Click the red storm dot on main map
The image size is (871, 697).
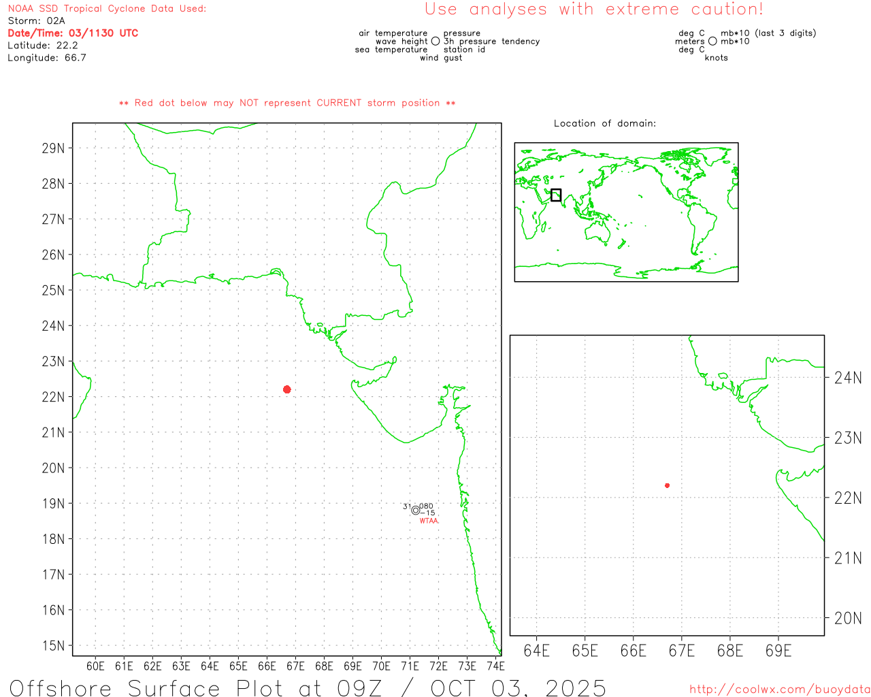286,389
